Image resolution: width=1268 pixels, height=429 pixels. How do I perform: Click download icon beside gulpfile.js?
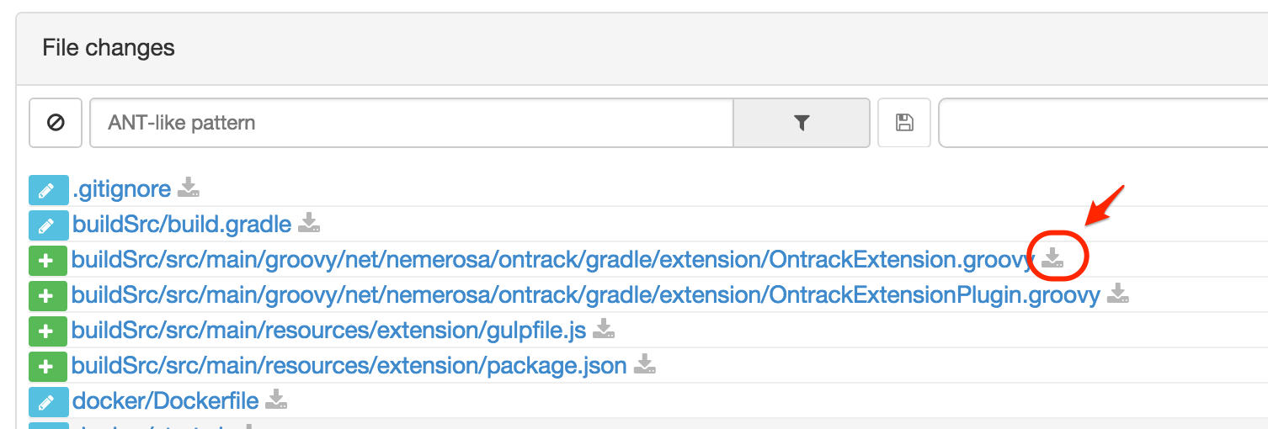click(603, 329)
